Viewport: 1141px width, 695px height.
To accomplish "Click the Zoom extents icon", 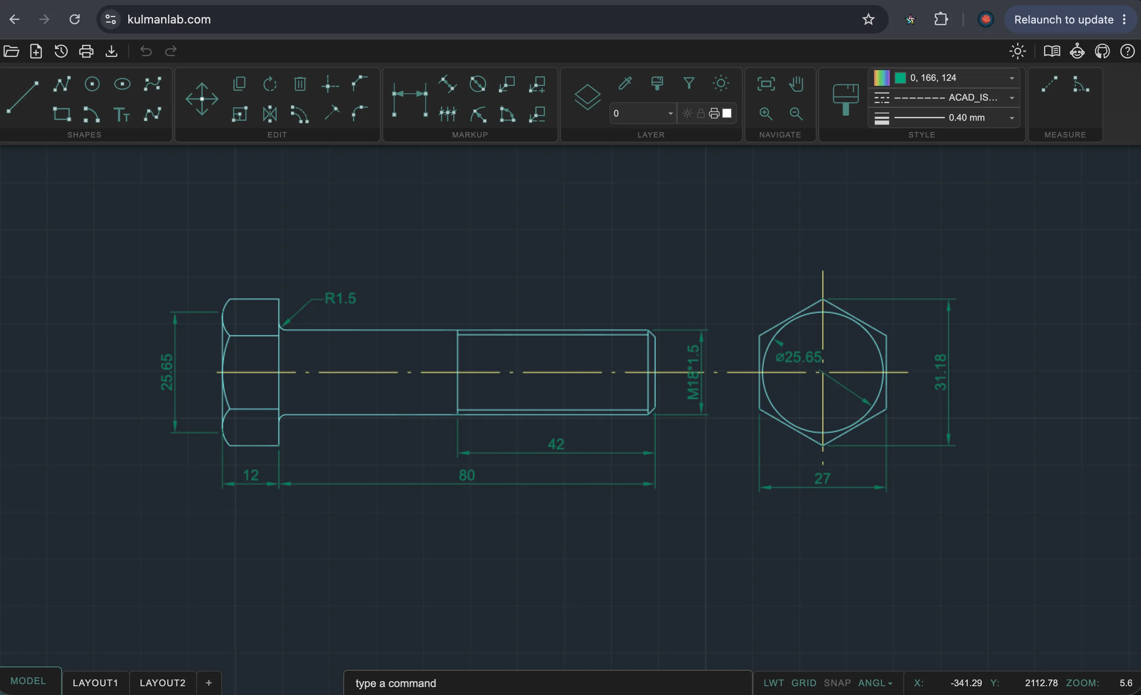I will tap(766, 84).
